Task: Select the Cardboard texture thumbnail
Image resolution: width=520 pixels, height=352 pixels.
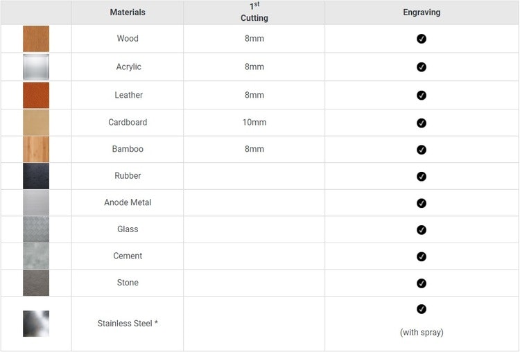Action: (36, 123)
